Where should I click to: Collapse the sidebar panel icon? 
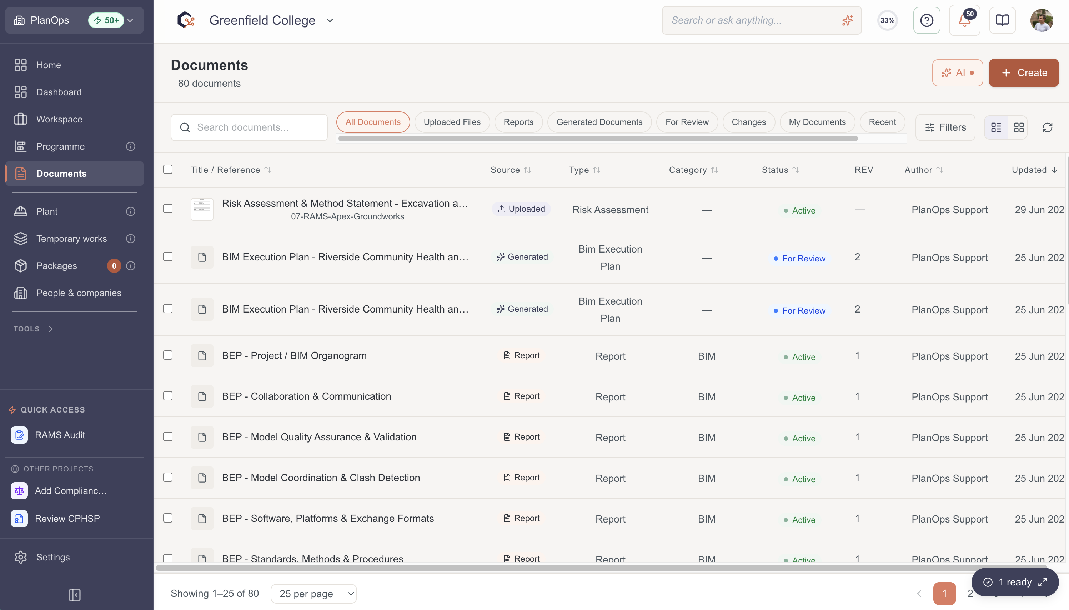click(75, 595)
